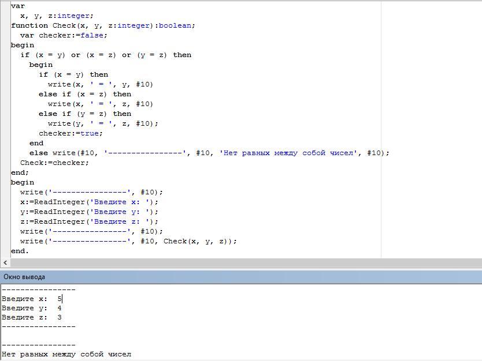Screen dimensions: 482x361
Task: Click output line 'Введите x: 5'
Action: 32,299
